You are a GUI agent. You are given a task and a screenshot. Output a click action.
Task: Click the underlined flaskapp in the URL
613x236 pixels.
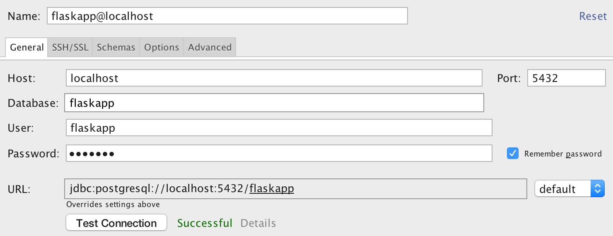[x=272, y=189]
